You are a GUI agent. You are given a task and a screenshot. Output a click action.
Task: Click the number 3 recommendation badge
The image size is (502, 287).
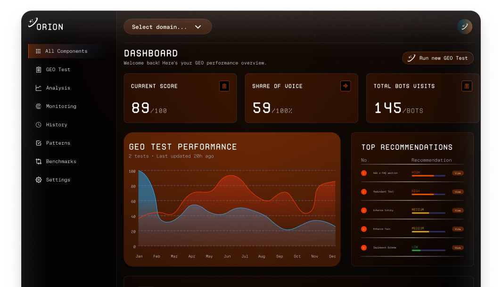pyautogui.click(x=364, y=210)
